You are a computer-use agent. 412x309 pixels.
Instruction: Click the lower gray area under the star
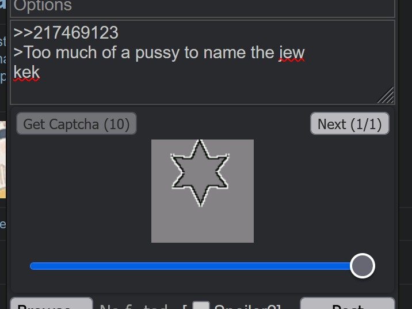(x=203, y=225)
